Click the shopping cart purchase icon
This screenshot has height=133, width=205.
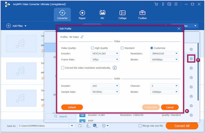click(156, 4)
